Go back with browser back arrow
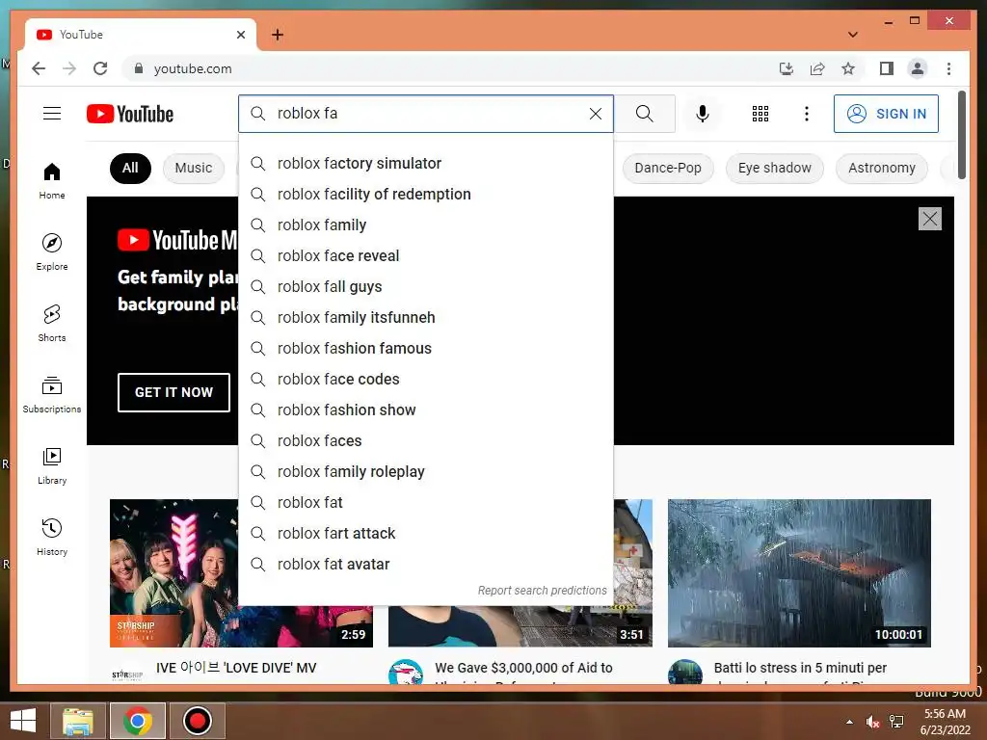The width and height of the screenshot is (987, 740). [39, 68]
